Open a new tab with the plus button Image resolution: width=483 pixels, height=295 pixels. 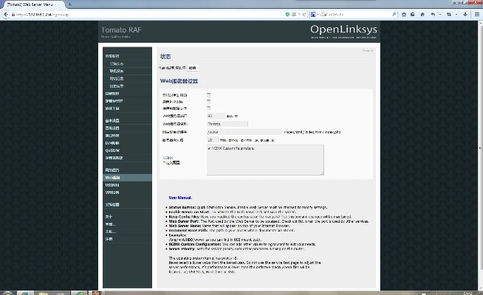[69, 4]
